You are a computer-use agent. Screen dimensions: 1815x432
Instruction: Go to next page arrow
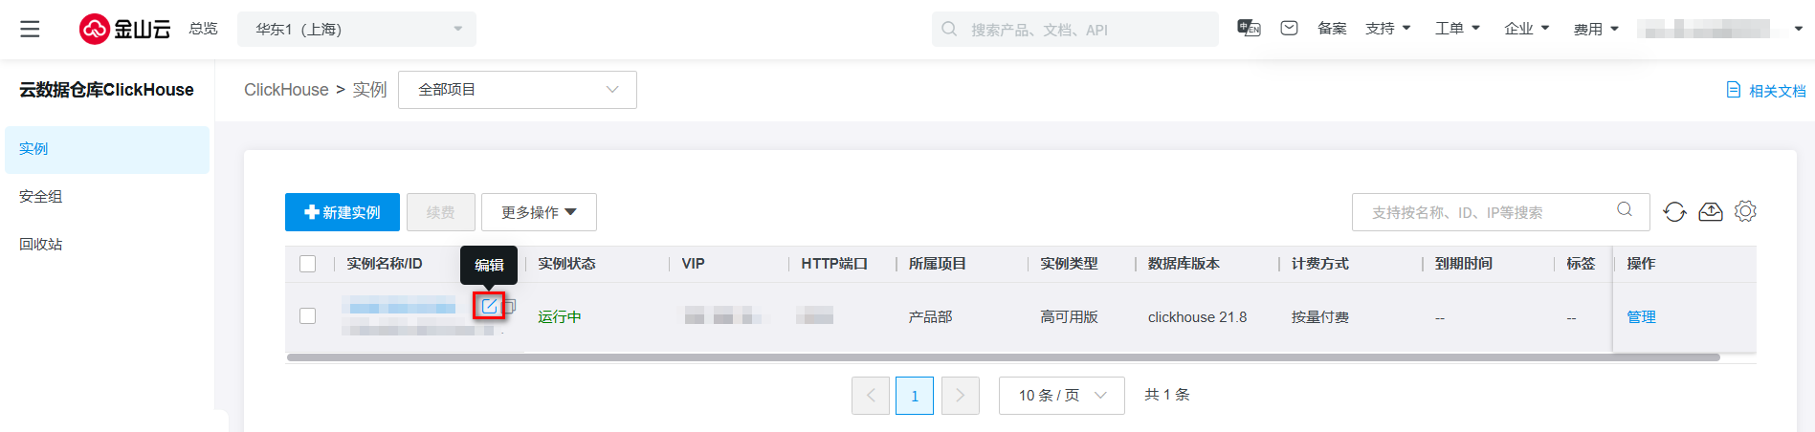961,396
